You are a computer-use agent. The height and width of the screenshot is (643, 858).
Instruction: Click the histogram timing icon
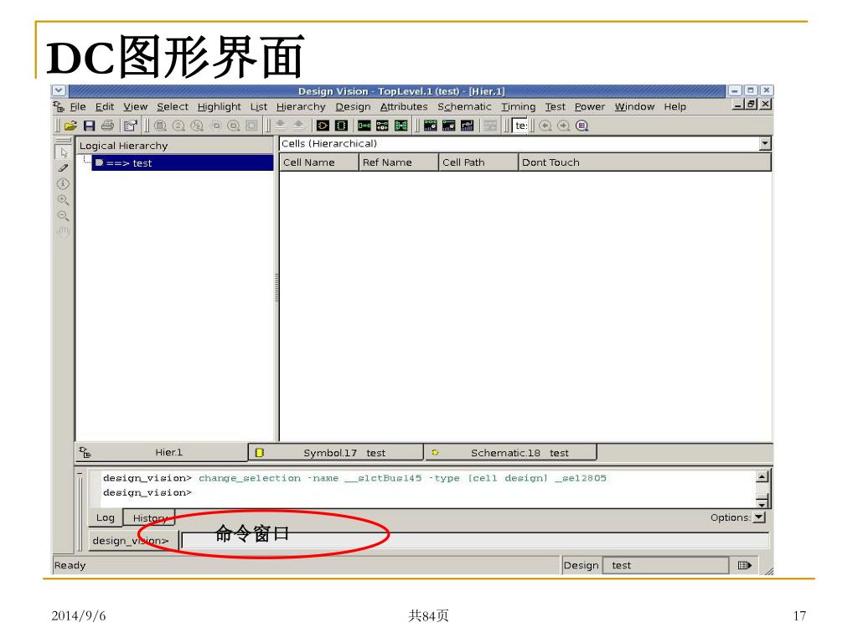pos(468,126)
